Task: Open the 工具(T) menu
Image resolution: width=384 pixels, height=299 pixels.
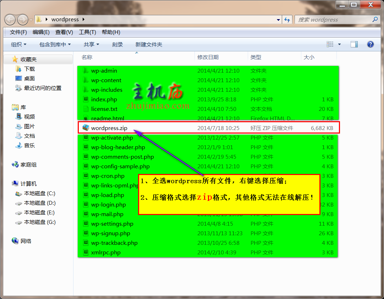Action: pos(87,32)
